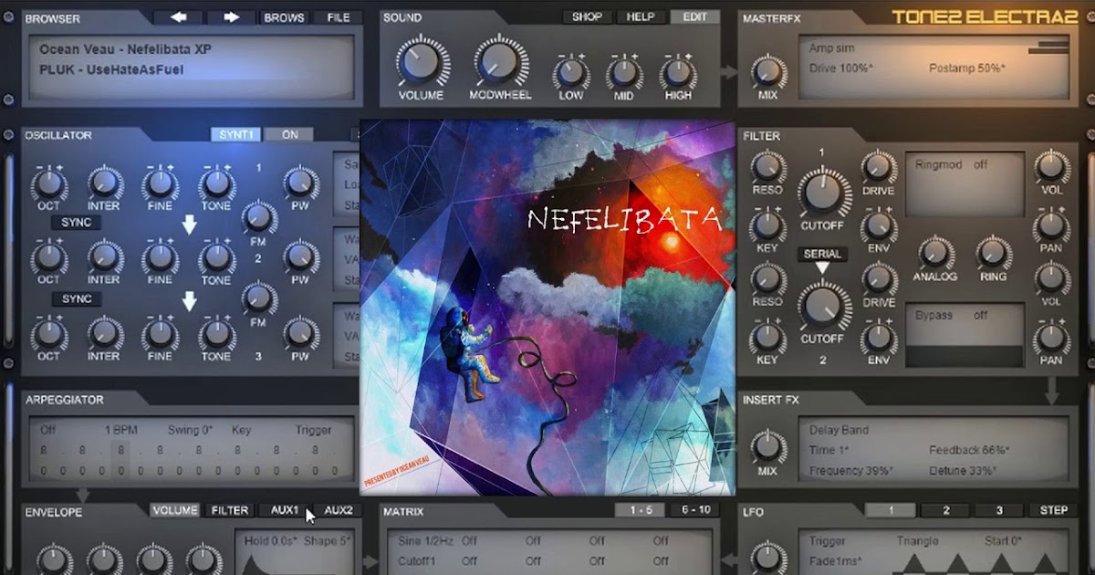Open the Ocean Veau - Nefelibata XP bank list

pos(125,49)
